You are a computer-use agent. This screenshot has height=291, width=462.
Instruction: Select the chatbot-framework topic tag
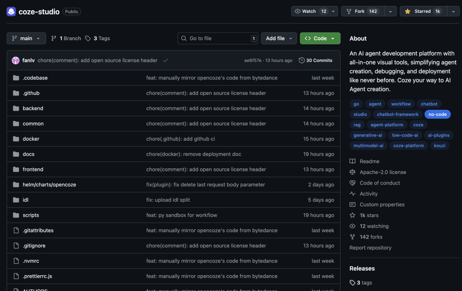(x=397, y=114)
